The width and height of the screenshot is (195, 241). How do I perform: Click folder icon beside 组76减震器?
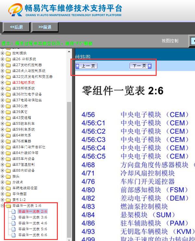(8, 141)
